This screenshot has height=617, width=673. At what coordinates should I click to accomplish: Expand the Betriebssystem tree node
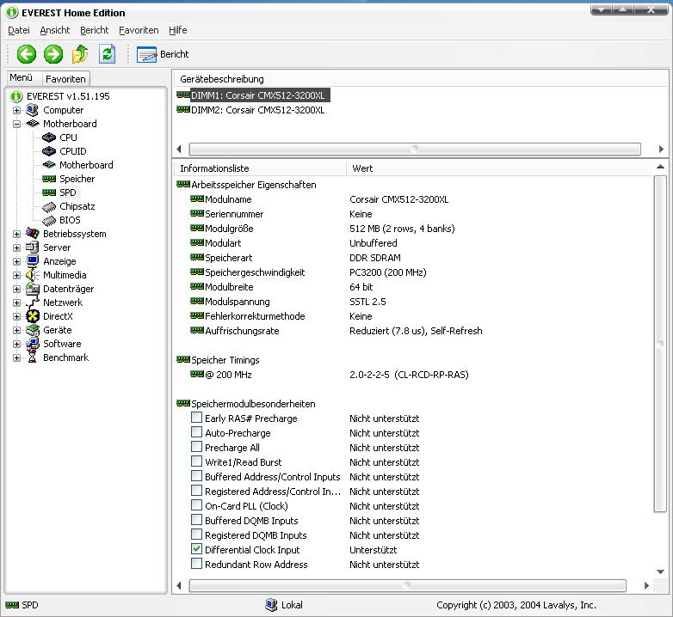click(16, 234)
